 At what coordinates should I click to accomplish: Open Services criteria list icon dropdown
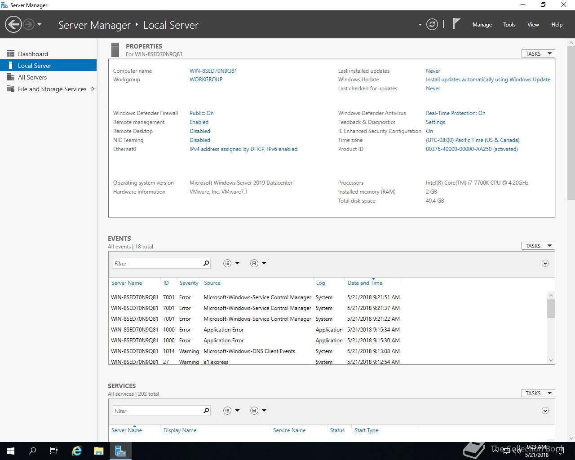click(231, 411)
